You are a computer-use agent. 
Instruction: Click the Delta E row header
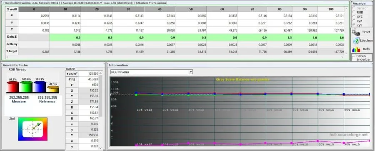point(12,37)
